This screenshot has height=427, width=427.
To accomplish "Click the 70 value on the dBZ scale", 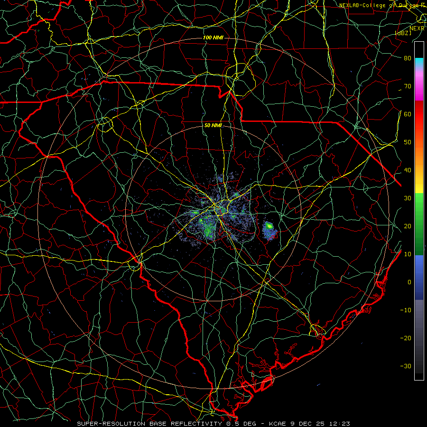I will point(408,86).
